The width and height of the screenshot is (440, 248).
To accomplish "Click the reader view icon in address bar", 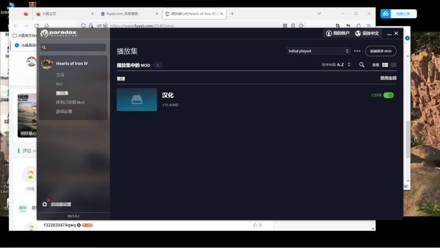I will (293, 26).
